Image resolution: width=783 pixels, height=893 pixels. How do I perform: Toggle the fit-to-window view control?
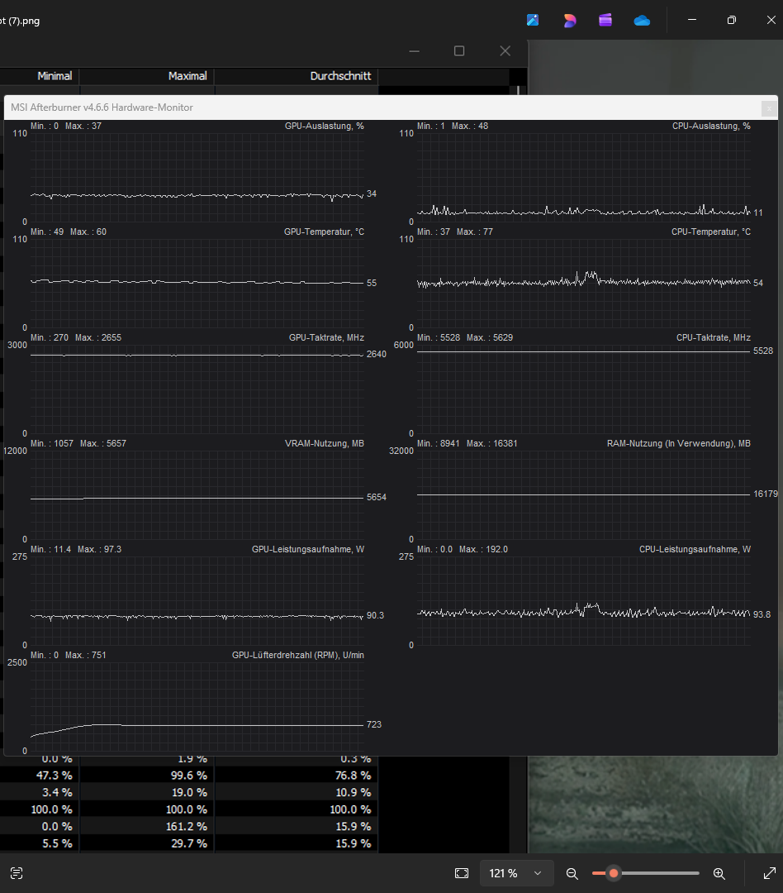(x=463, y=873)
